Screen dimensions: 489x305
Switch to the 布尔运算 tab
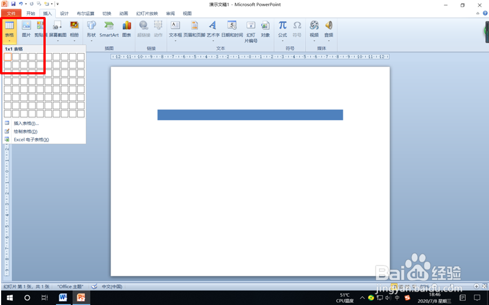86,14
